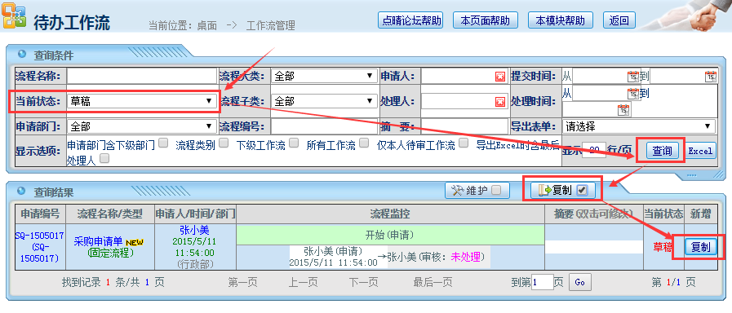Expand the 流程大类 dropdown

(x=324, y=76)
